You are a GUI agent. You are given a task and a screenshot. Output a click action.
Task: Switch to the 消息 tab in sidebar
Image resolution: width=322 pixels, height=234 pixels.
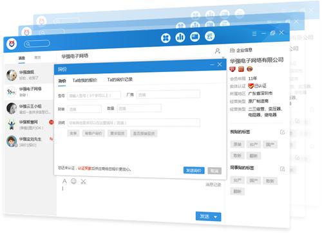pyautogui.click(x=21, y=58)
